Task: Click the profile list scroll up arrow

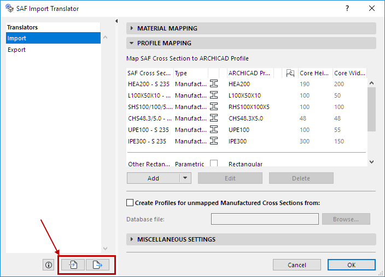Action: (371, 83)
